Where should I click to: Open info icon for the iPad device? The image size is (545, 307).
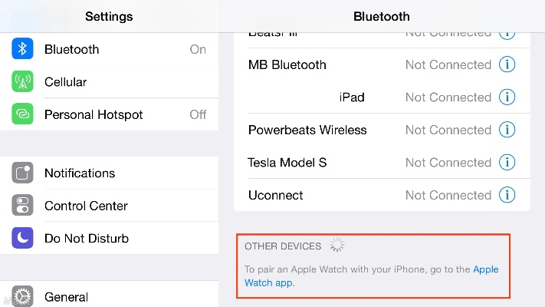click(507, 97)
